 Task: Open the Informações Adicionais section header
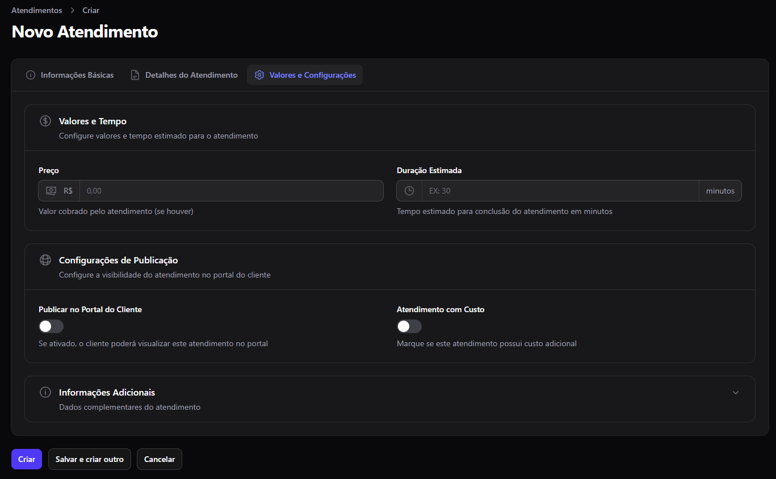390,399
